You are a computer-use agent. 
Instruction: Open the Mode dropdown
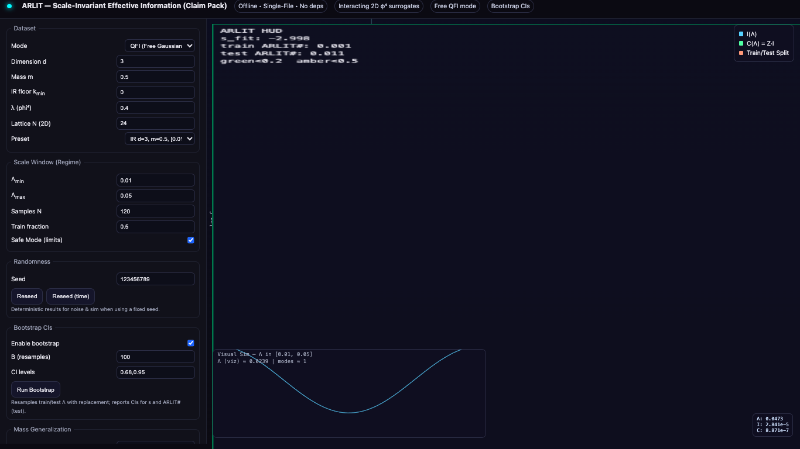click(x=159, y=46)
